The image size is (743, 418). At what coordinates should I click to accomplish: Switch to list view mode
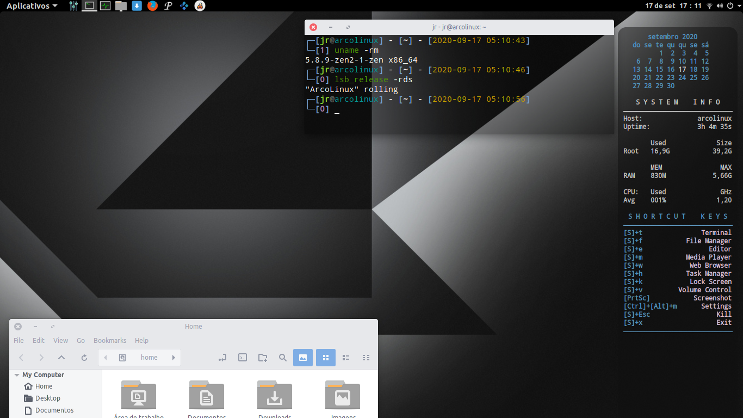click(x=346, y=358)
